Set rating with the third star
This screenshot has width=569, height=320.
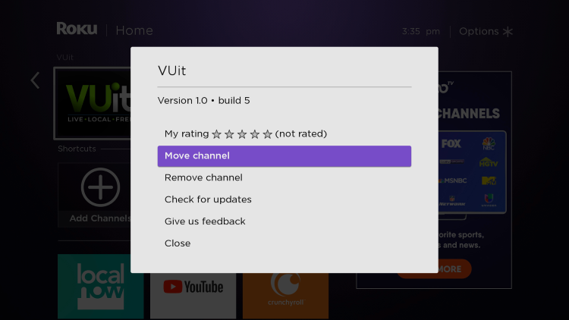point(242,134)
